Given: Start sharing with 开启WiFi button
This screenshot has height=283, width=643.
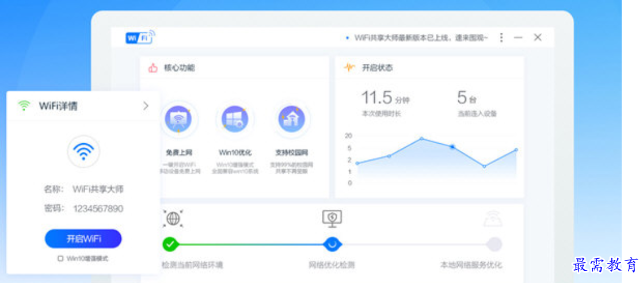Looking at the screenshot, I should (x=83, y=239).
